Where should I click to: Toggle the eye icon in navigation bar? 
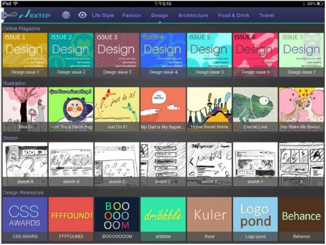pos(82,15)
